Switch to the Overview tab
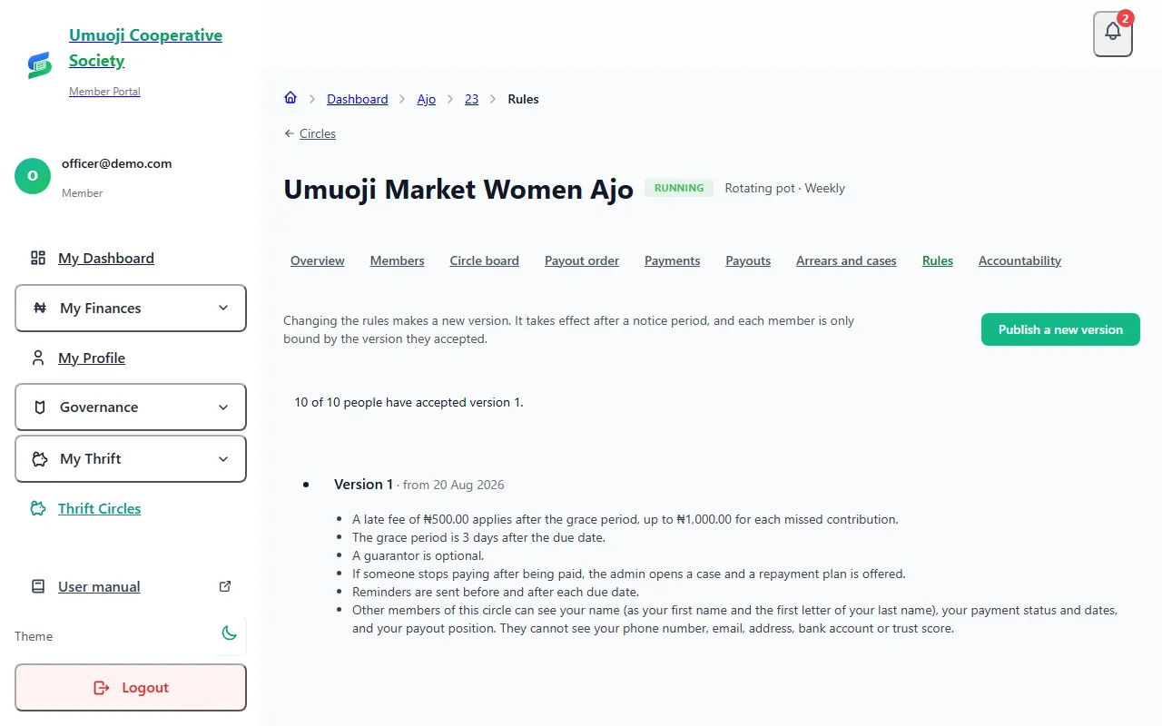 point(318,260)
